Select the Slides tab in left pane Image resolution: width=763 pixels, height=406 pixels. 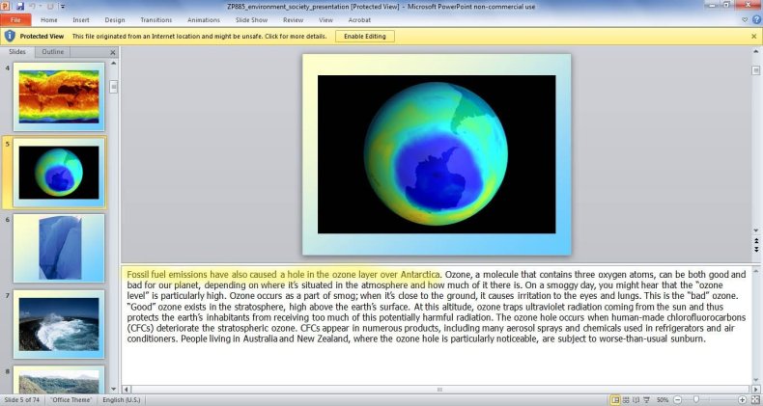click(17, 51)
